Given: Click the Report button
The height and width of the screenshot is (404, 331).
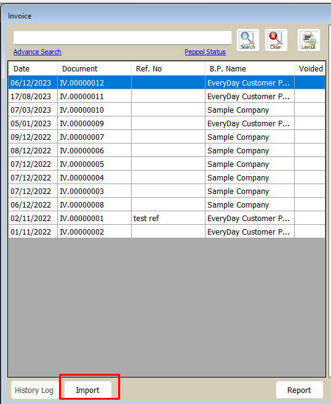Looking at the screenshot, I should (300, 390).
